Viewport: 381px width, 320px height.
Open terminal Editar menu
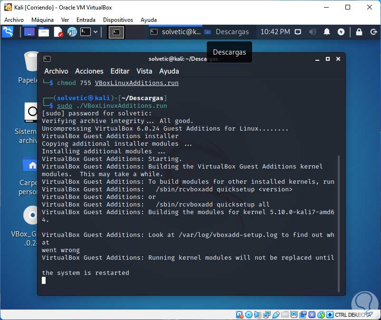coord(120,71)
